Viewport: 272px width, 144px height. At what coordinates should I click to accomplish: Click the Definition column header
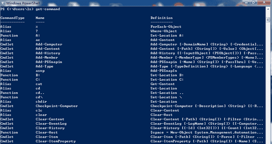[x=162, y=18]
